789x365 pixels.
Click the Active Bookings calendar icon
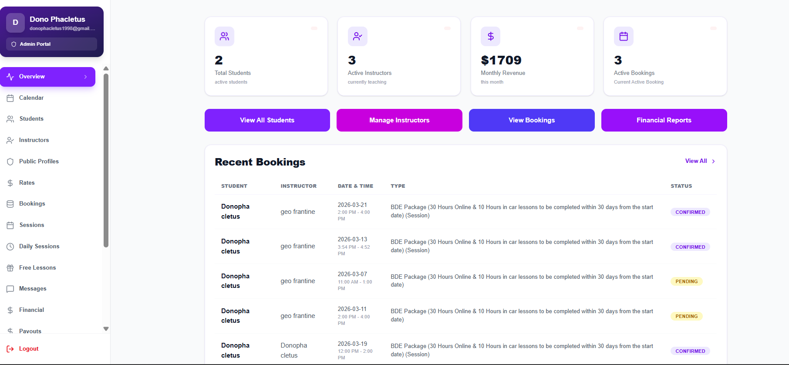(x=623, y=36)
